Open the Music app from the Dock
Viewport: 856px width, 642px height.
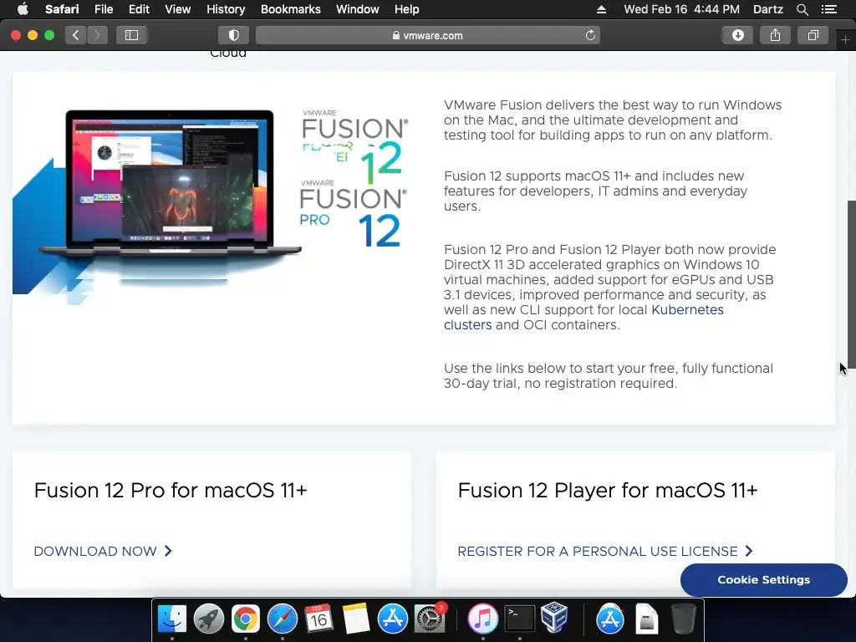pos(482,619)
